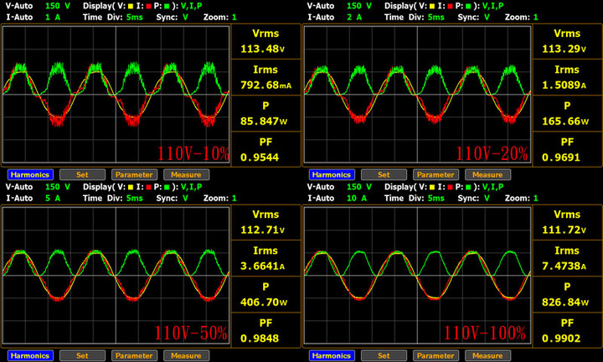Viewport: 603px width, 362px height.
Task: Select the PF value 0.9544
Action: click(x=260, y=158)
